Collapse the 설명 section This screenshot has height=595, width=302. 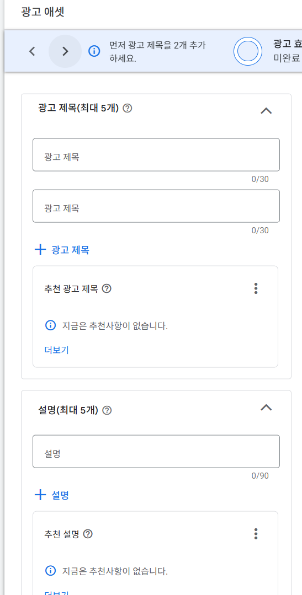click(x=266, y=408)
